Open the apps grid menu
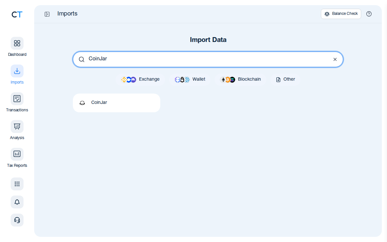Image resolution: width=387 pixels, height=242 pixels. coord(17,184)
